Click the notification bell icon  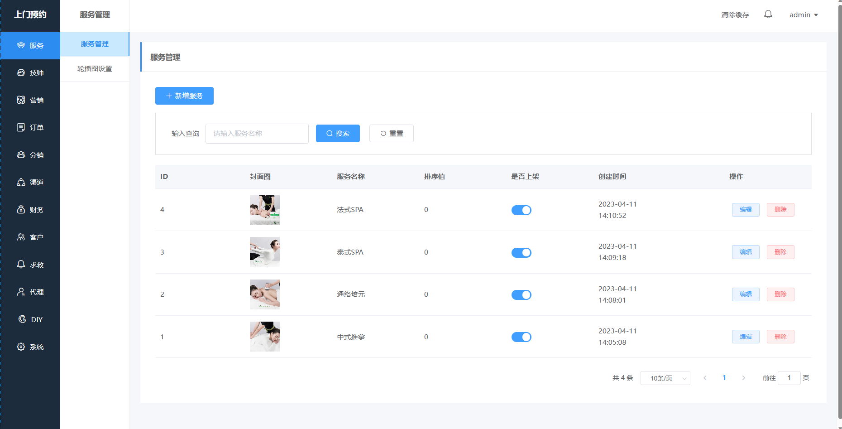point(768,14)
